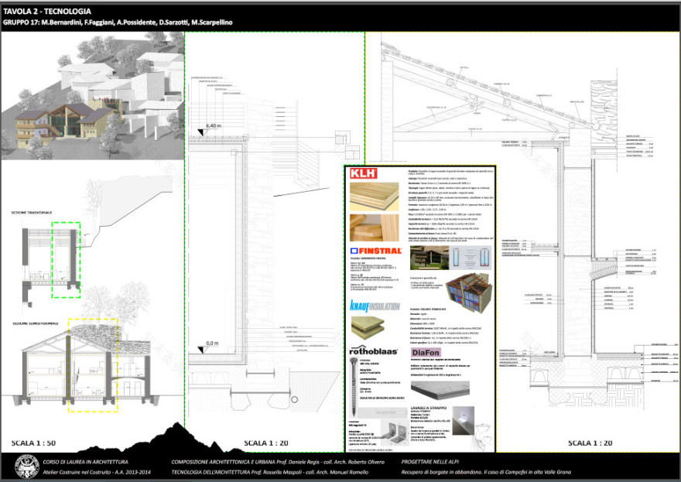Image resolution: width=681 pixels, height=482 pixels.
Task: Select the Knauf Insulation logo
Action: pyautogui.click(x=374, y=306)
